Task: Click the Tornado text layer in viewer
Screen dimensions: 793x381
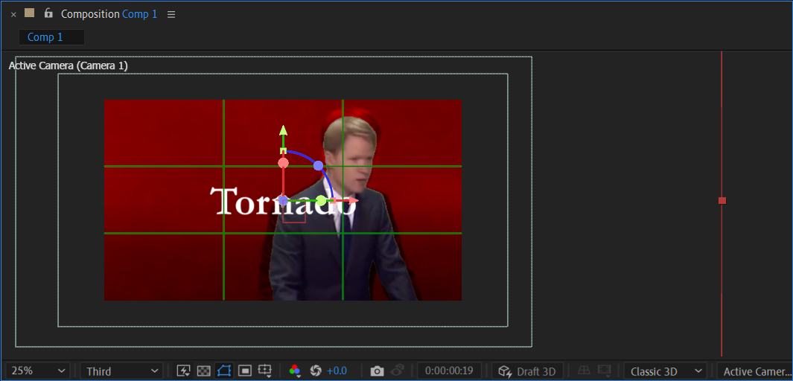Action: [283, 201]
